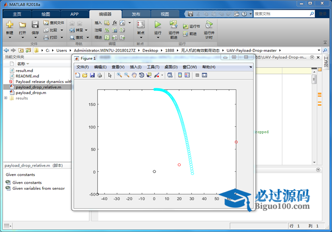Click the 运行并计时 button
This screenshot has width=332, height=232.
pos(209,32)
